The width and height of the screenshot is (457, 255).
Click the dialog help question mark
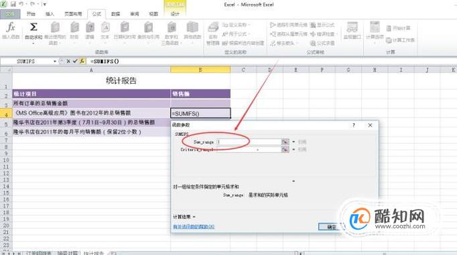(x=354, y=125)
